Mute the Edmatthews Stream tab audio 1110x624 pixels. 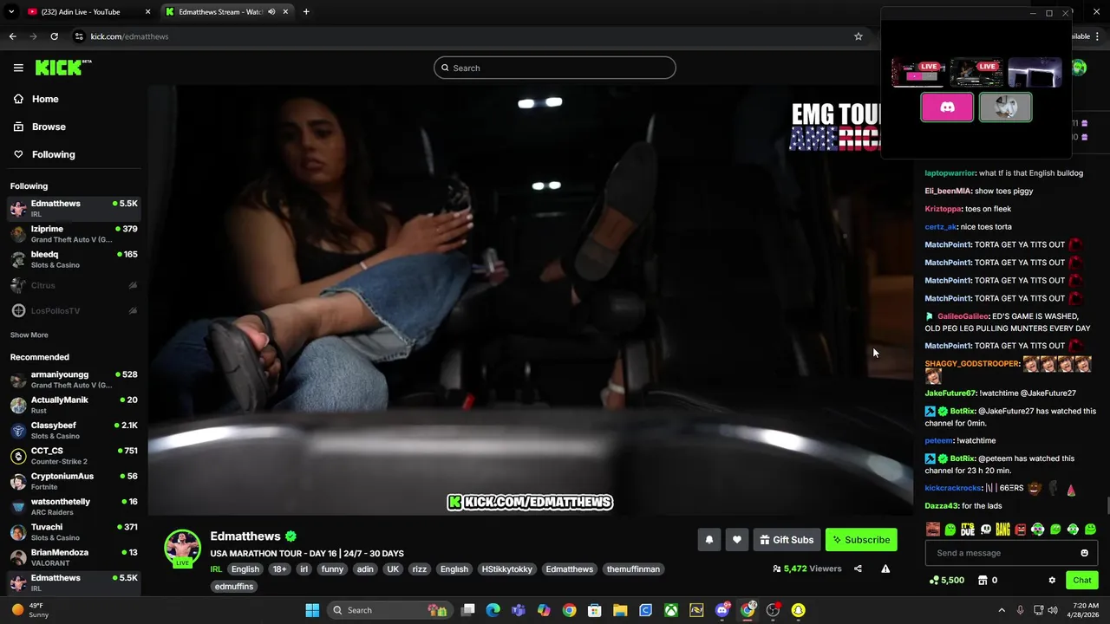click(x=271, y=12)
